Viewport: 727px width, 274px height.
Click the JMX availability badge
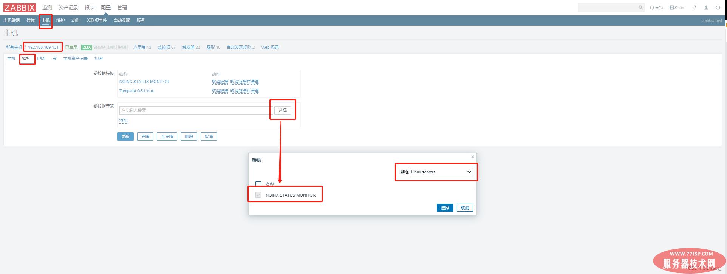(111, 47)
